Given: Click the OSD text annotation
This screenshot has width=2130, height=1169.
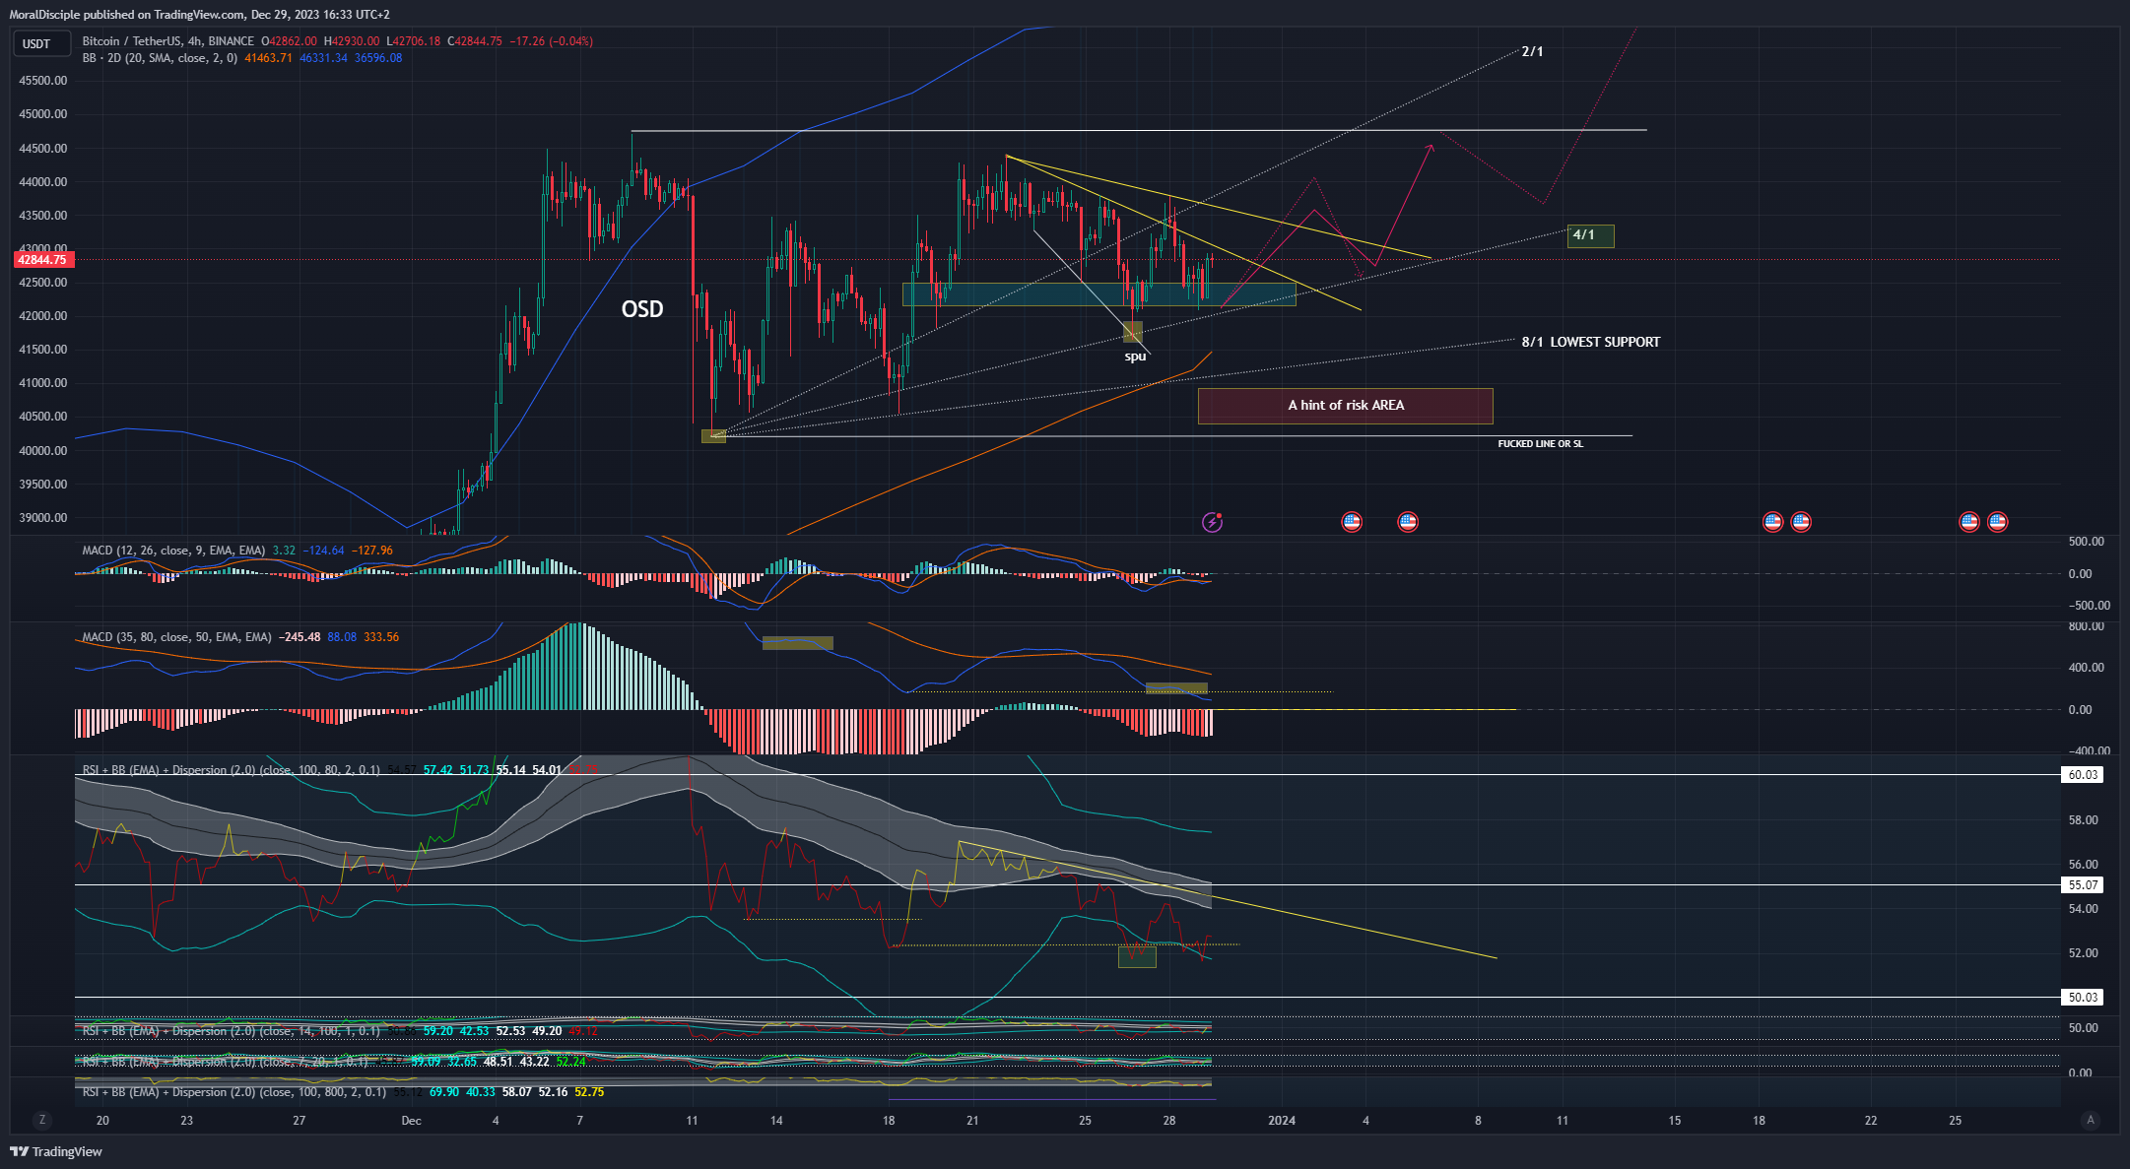Looking at the screenshot, I should 642,309.
